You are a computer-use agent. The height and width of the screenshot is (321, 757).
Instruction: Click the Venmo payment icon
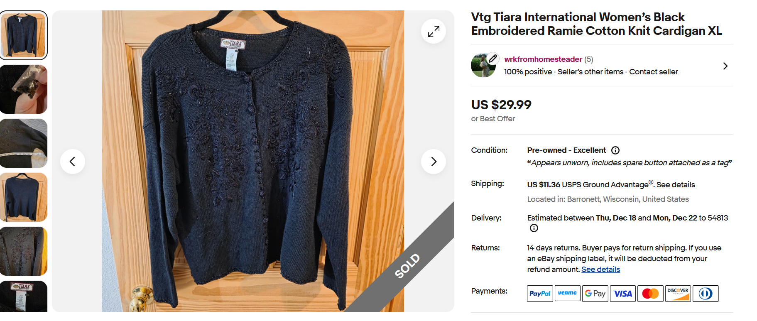pos(567,294)
